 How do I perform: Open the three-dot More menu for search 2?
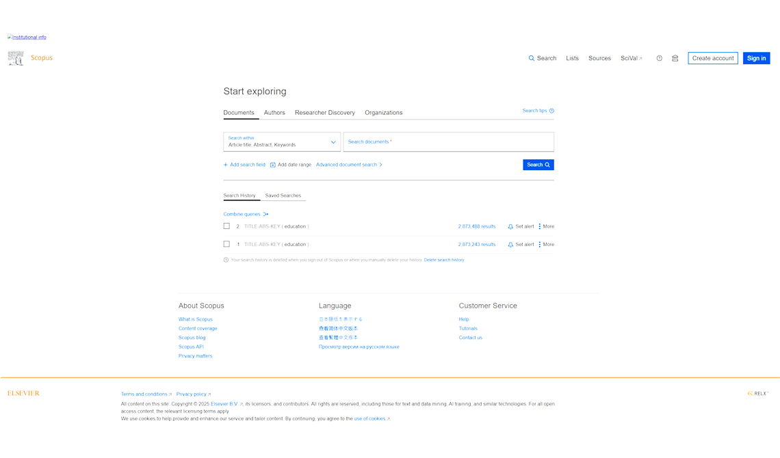pyautogui.click(x=540, y=226)
